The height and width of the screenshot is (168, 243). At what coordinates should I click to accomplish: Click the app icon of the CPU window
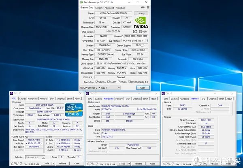(11, 93)
